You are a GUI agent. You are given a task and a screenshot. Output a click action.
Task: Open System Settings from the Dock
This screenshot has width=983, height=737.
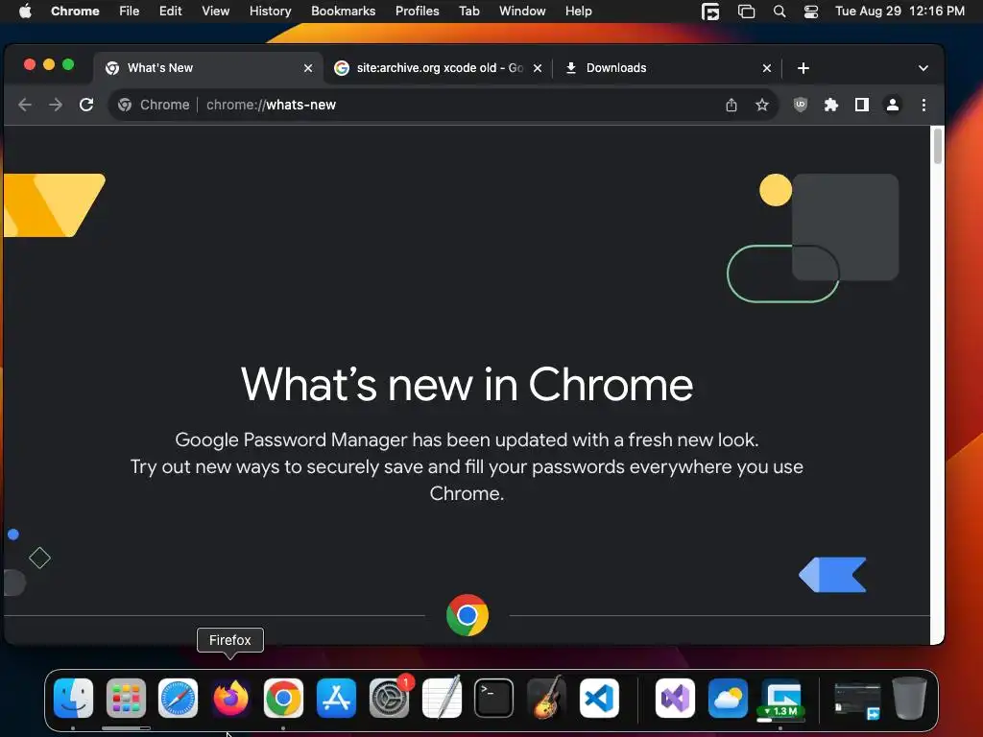point(389,698)
